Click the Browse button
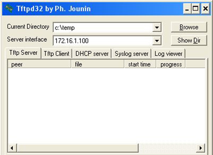 (x=189, y=27)
